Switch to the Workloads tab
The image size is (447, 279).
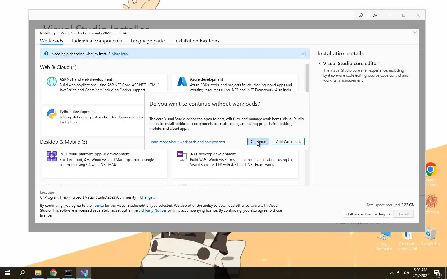point(52,41)
